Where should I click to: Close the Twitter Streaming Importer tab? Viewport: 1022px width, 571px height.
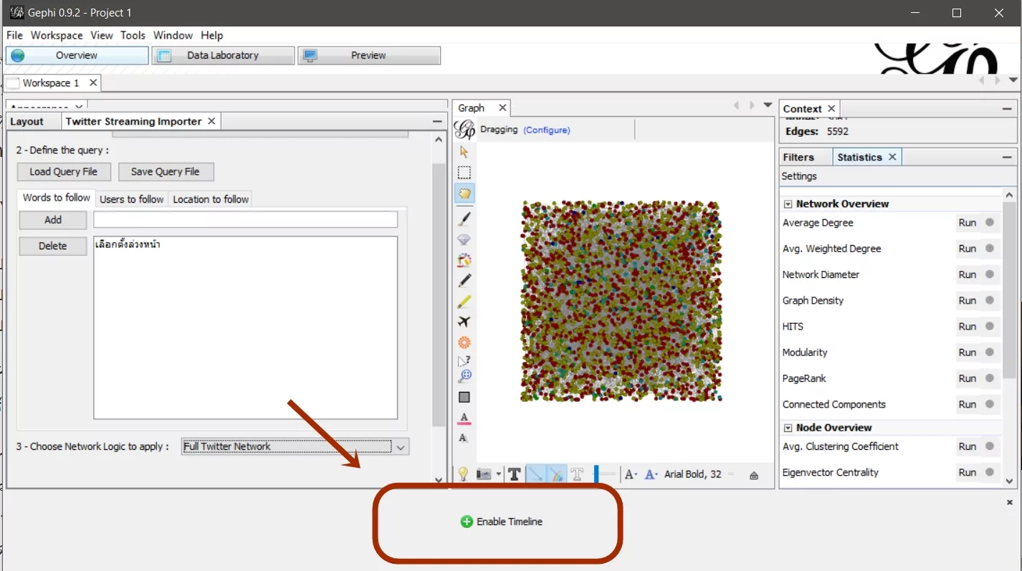pos(211,121)
